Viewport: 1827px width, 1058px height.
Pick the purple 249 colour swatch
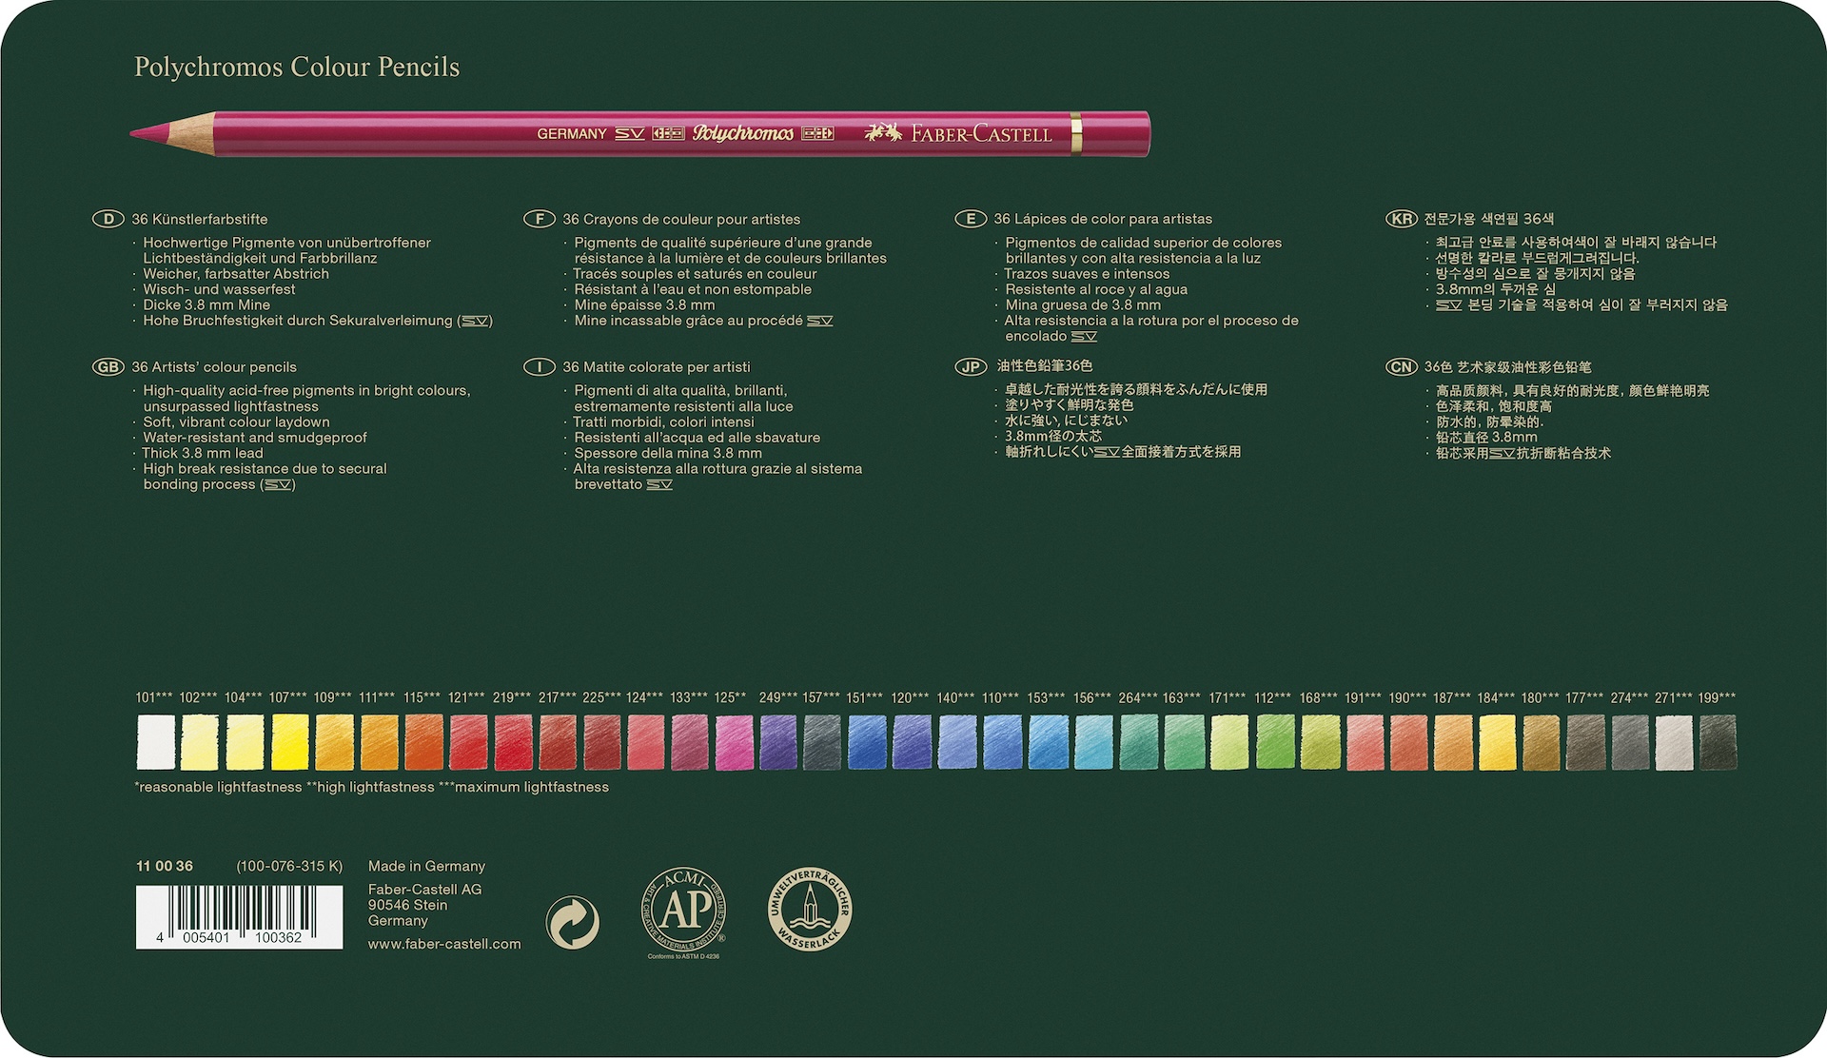pyautogui.click(x=778, y=742)
